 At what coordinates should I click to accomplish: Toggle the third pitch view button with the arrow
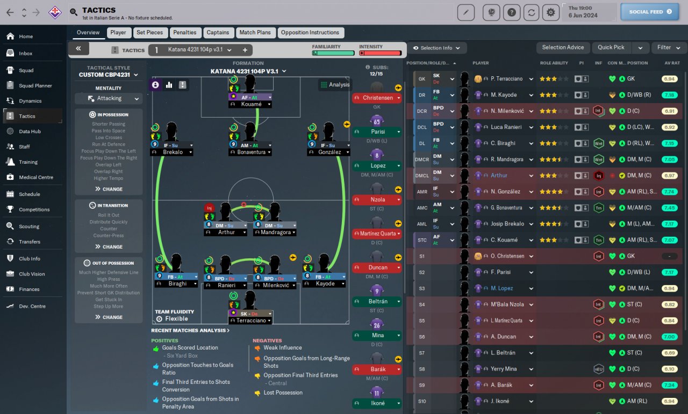click(x=183, y=84)
